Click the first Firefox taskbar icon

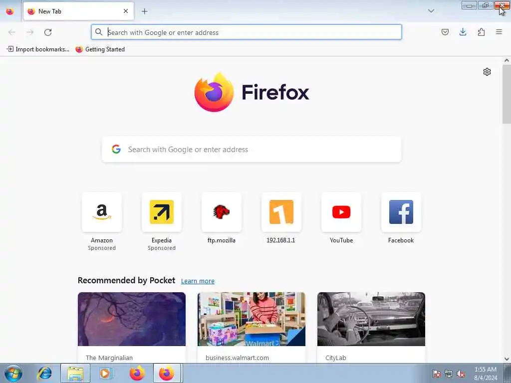[x=137, y=373]
